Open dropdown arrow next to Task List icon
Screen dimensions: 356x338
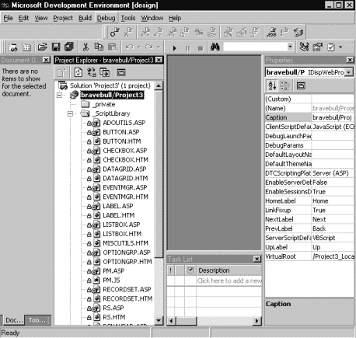340,47
